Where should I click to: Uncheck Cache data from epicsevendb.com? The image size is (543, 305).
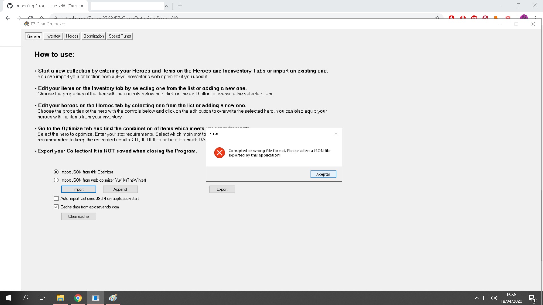(x=56, y=207)
